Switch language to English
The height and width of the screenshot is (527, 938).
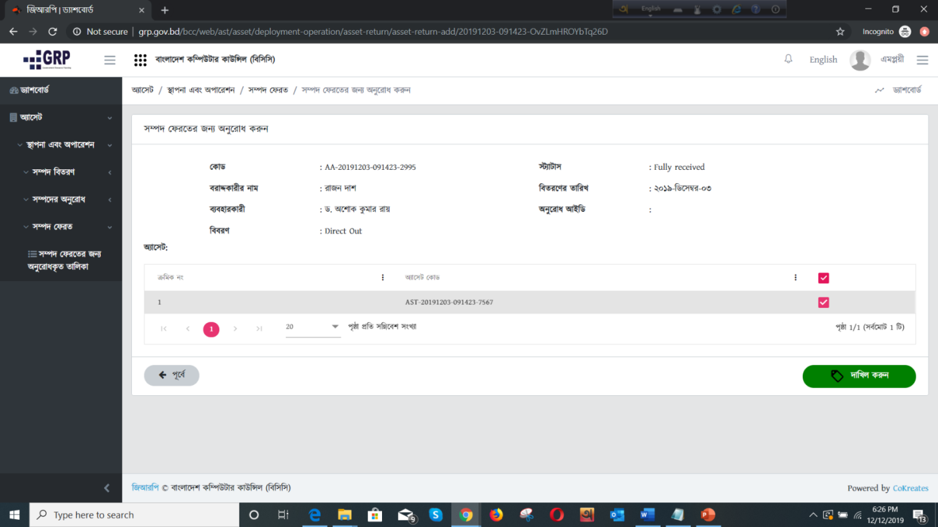[x=823, y=60]
